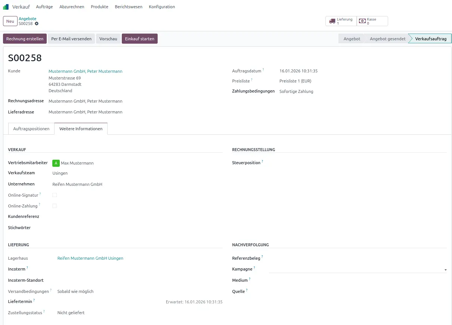Open the Reifen Mustermann GmbH Usingen warehouse link

(x=90, y=258)
